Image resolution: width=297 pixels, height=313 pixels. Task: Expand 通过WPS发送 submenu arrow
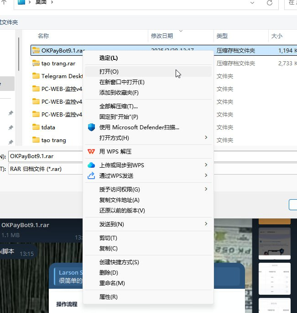pos(206,175)
